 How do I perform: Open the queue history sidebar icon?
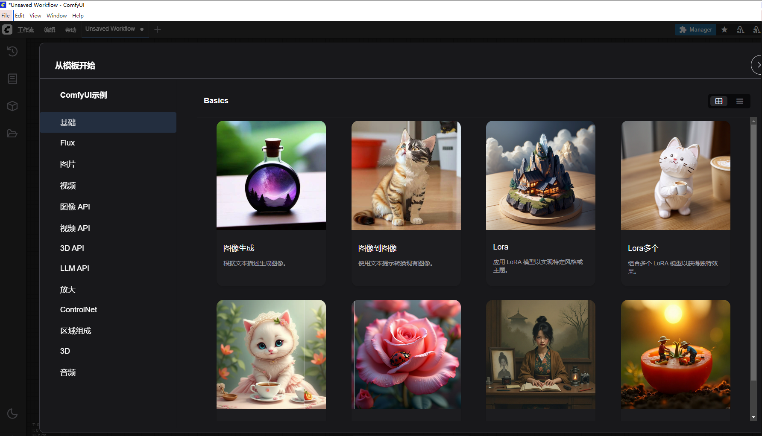[x=12, y=52]
